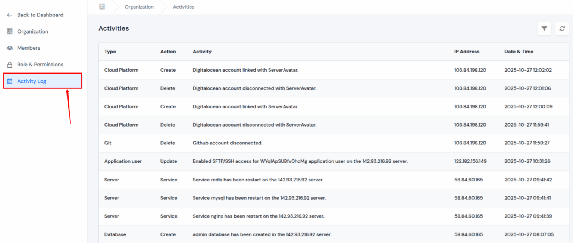Click the IP Address column header
This screenshot has height=243, width=573.
467,52
